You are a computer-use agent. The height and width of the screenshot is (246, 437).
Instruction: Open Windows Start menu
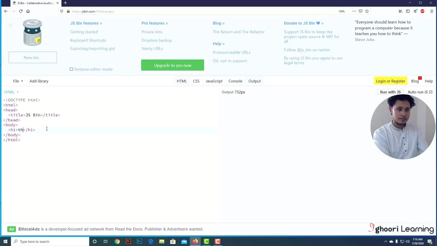click(x=5, y=242)
